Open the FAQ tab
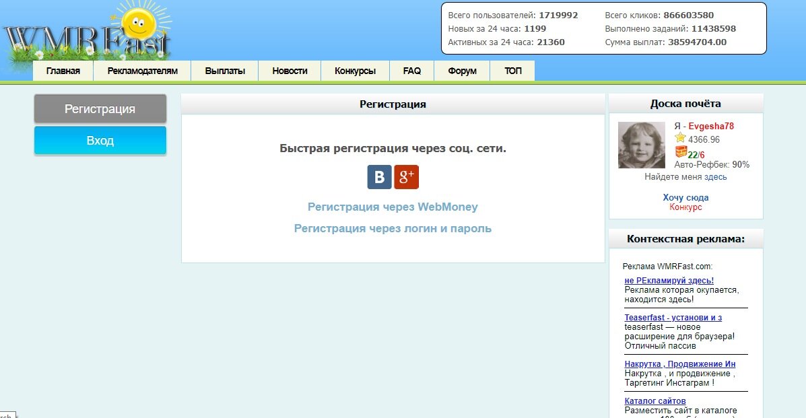The image size is (806, 418). click(x=411, y=70)
